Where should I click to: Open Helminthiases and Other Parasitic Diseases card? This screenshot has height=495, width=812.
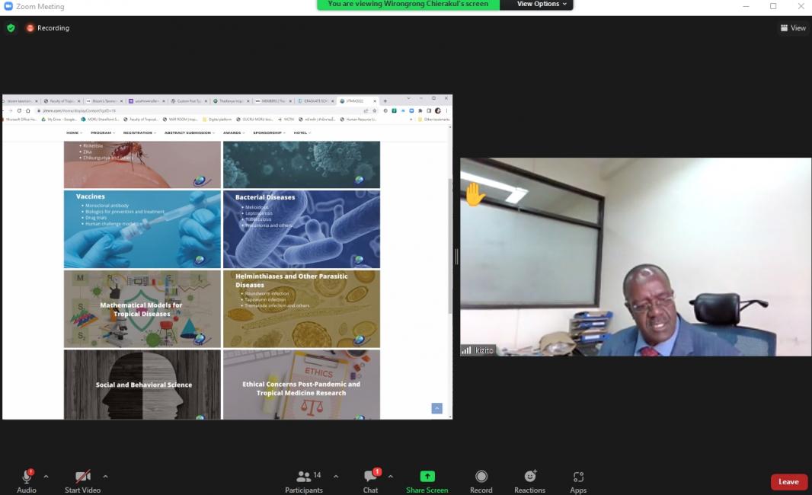point(302,308)
